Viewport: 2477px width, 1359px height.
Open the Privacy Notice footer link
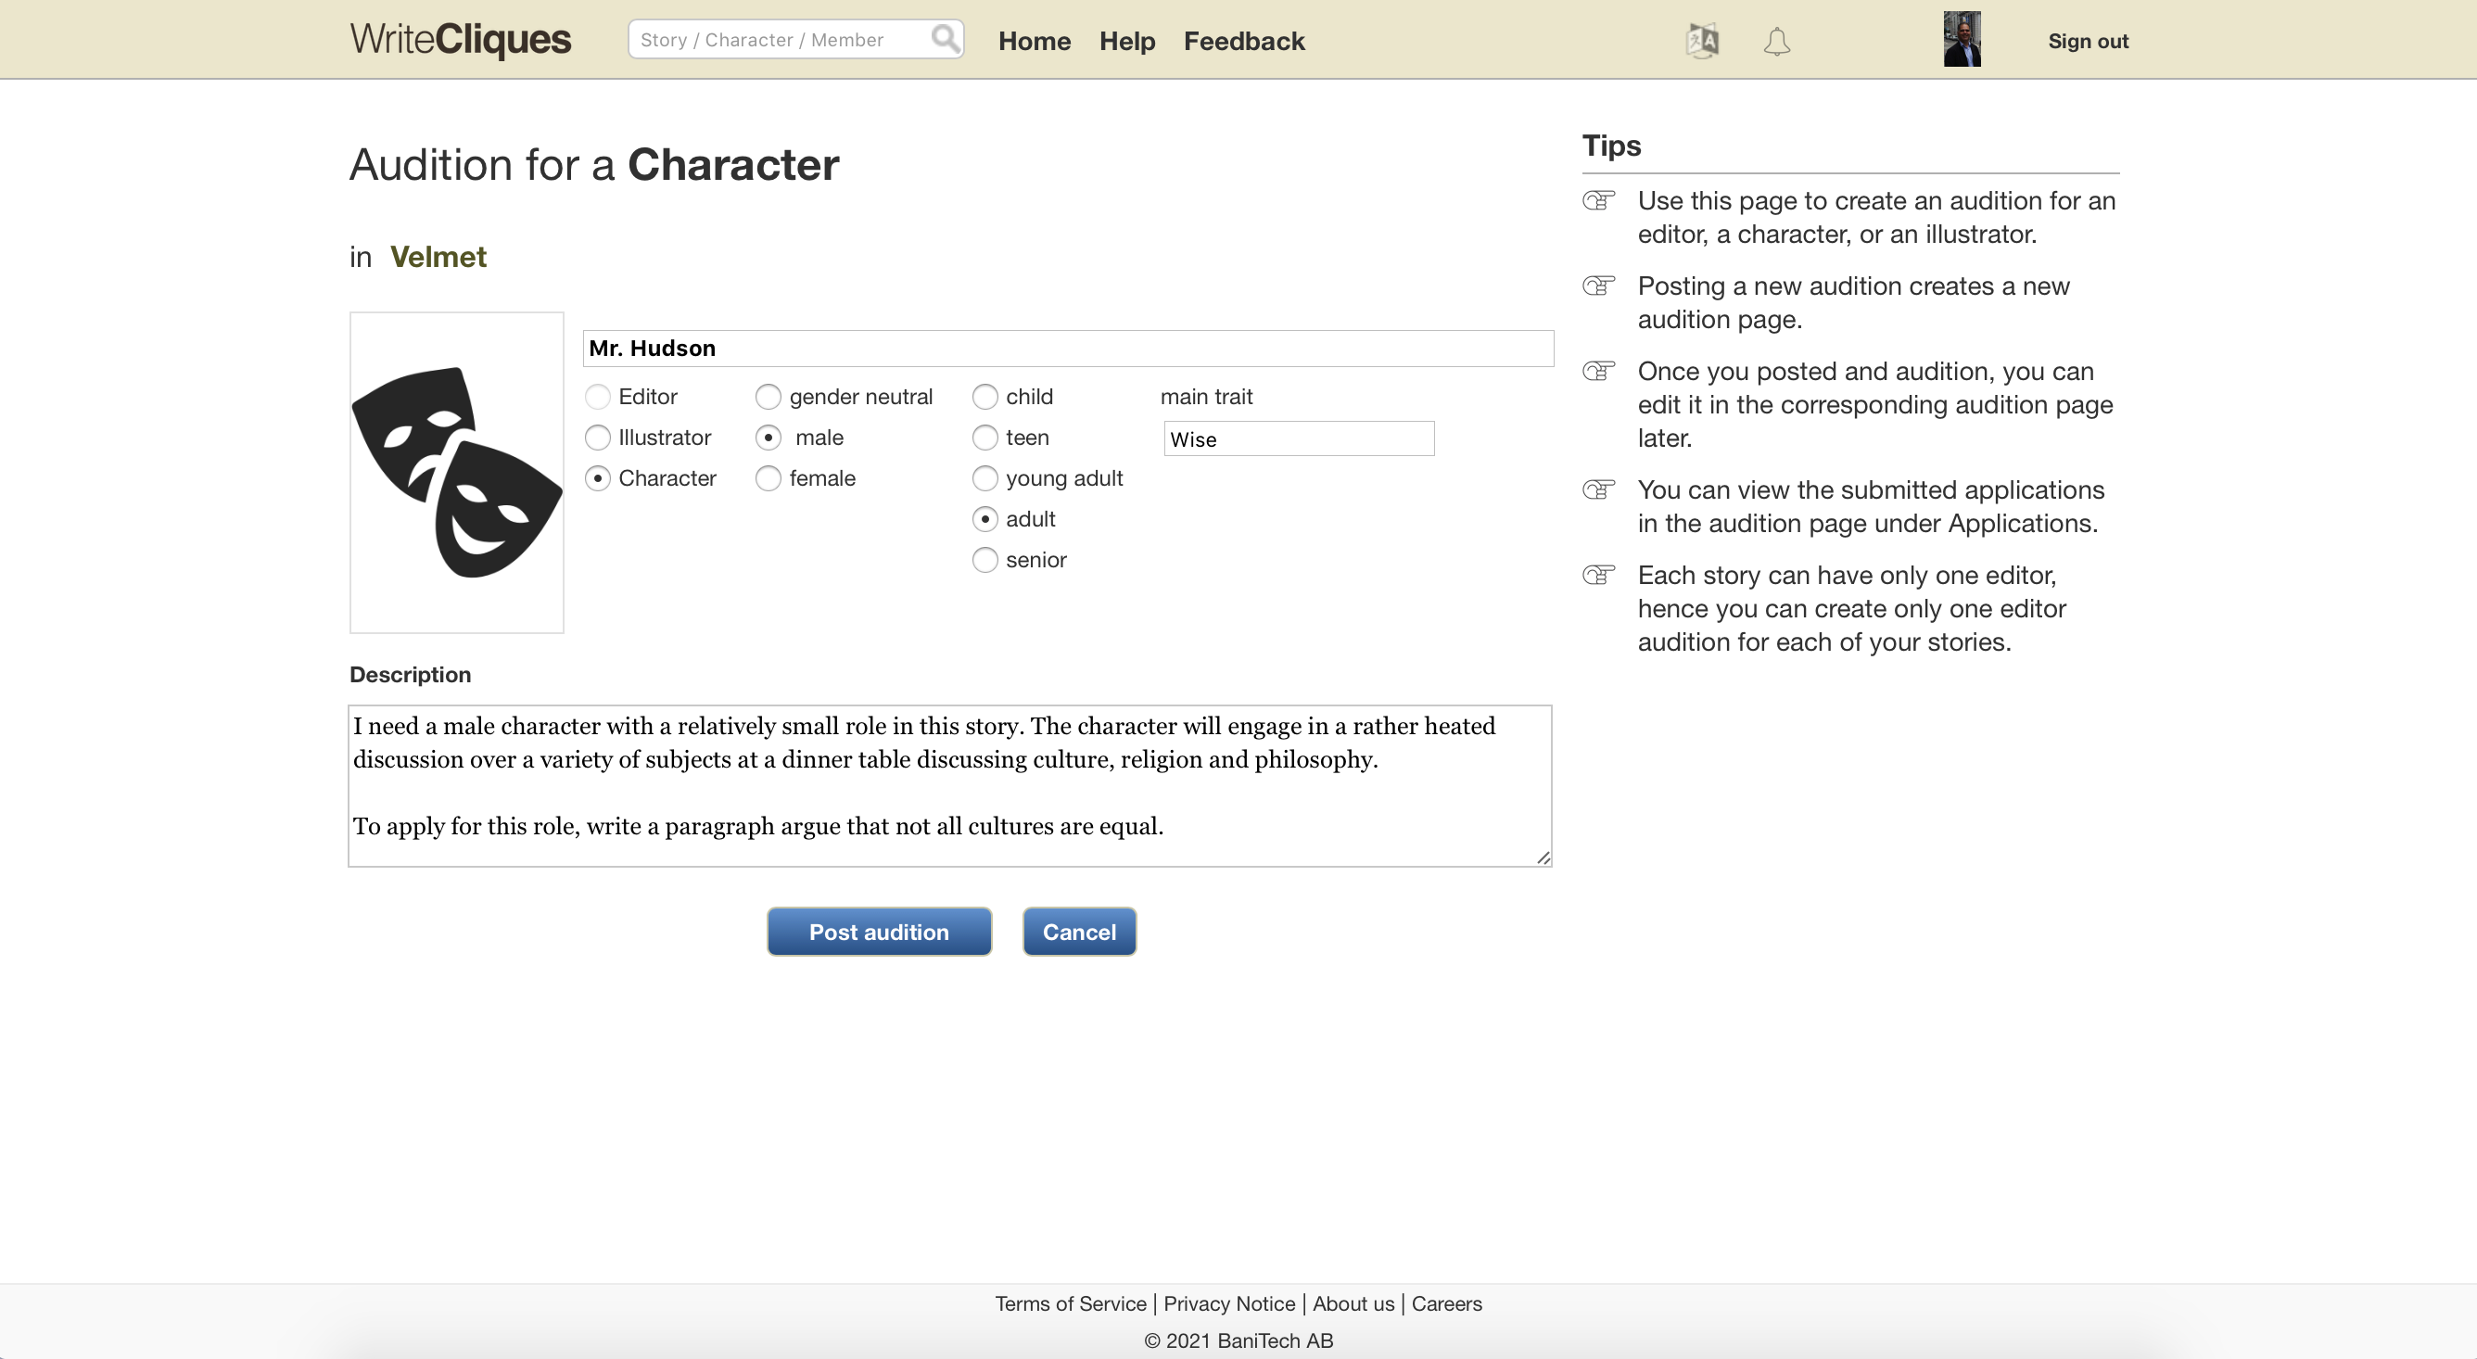coord(1229,1303)
